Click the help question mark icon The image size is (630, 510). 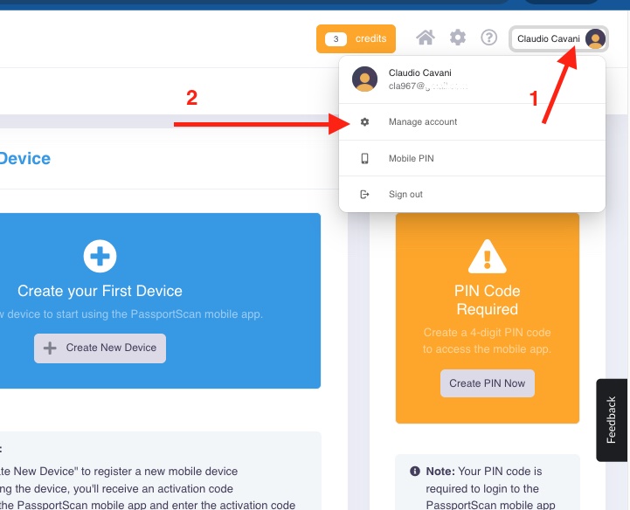click(489, 38)
